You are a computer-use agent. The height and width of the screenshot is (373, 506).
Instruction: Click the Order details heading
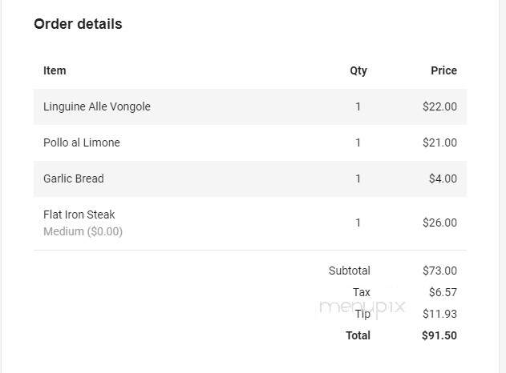(x=78, y=24)
